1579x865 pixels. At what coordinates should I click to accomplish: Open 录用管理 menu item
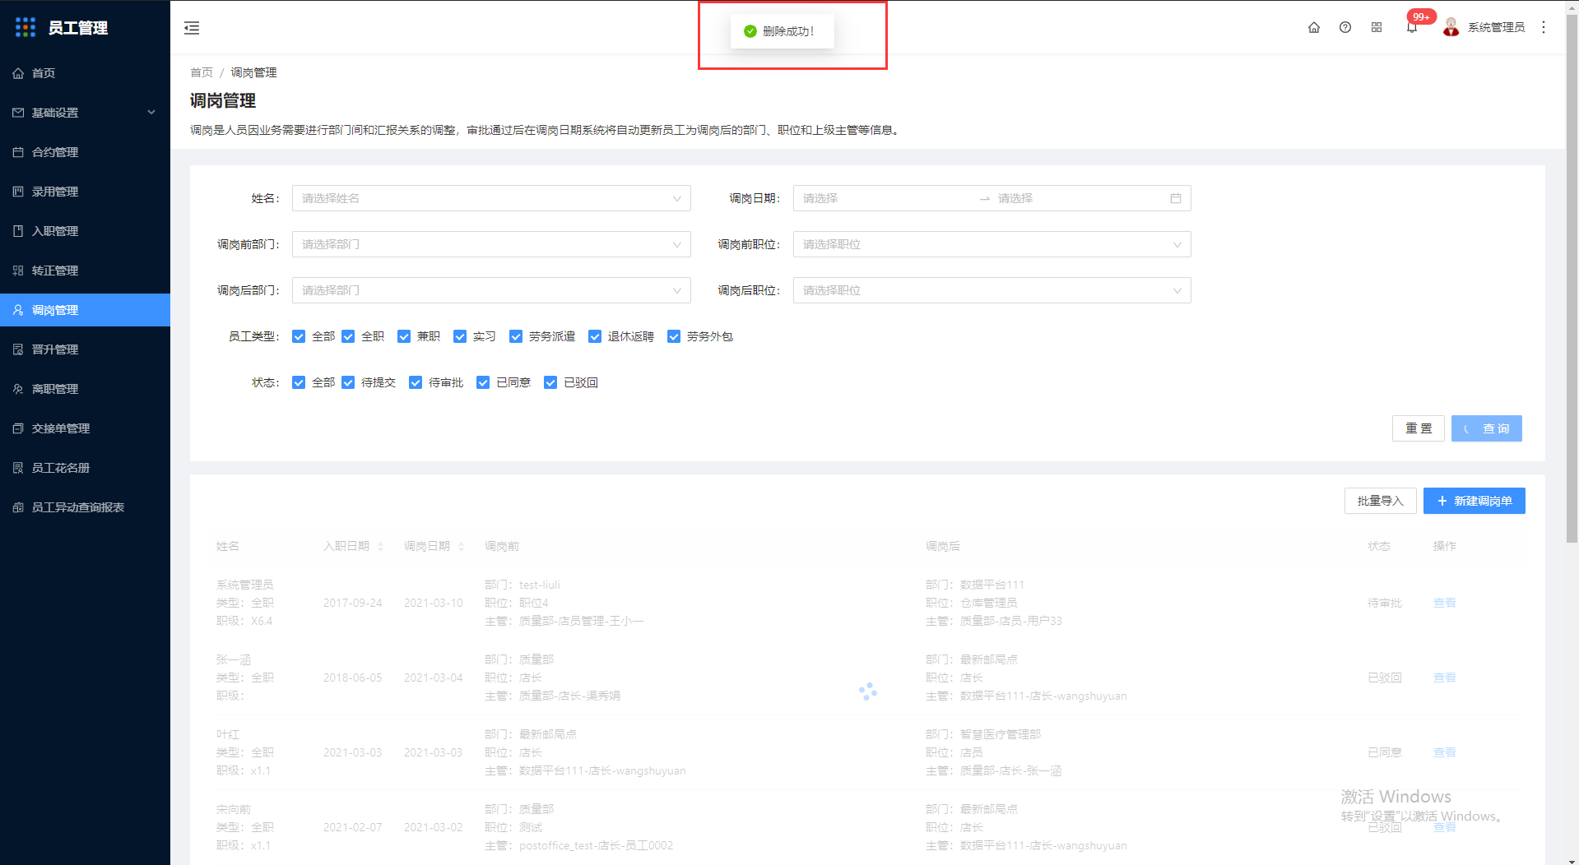[85, 192]
